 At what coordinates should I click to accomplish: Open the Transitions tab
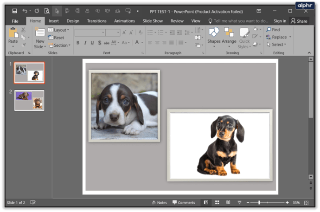click(96, 21)
